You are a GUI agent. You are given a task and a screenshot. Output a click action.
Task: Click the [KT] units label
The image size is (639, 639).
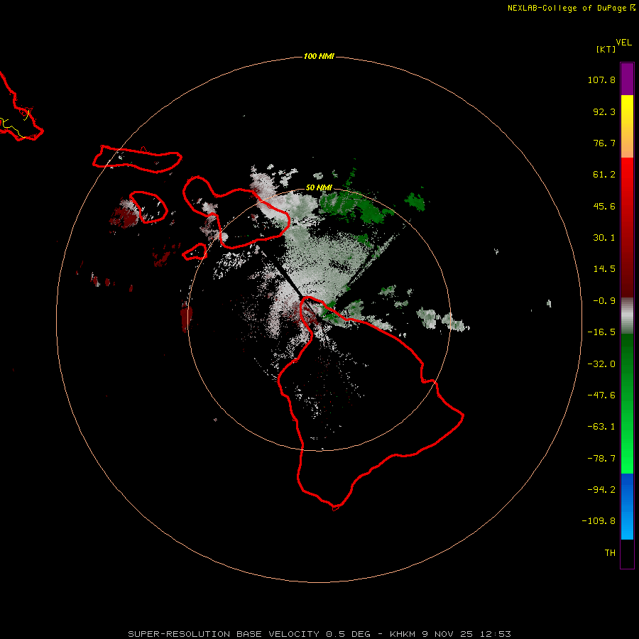(606, 49)
